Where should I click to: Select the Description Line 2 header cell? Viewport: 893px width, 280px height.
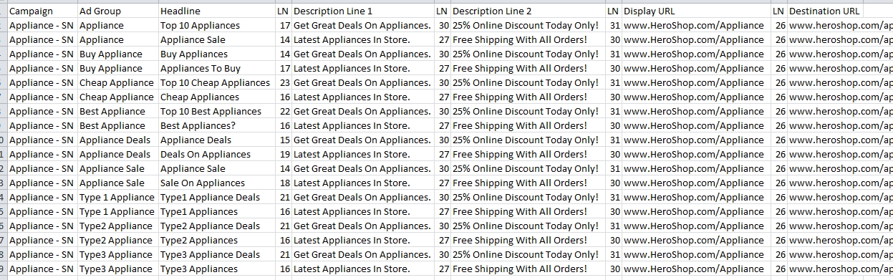point(528,11)
